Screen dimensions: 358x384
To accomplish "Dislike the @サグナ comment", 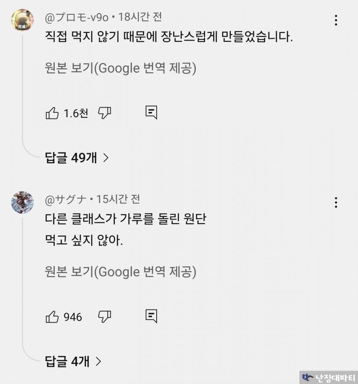I will click(x=104, y=316).
